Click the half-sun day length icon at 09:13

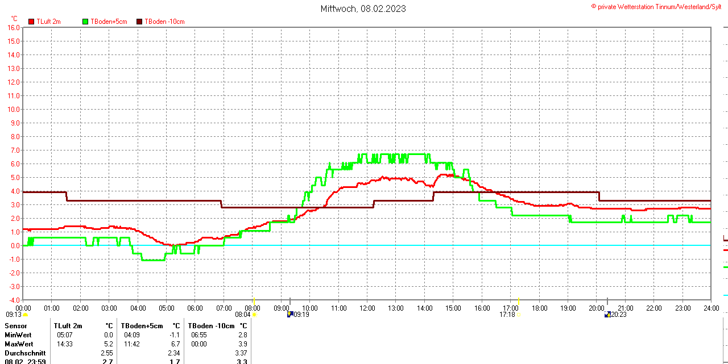[x=25, y=315]
